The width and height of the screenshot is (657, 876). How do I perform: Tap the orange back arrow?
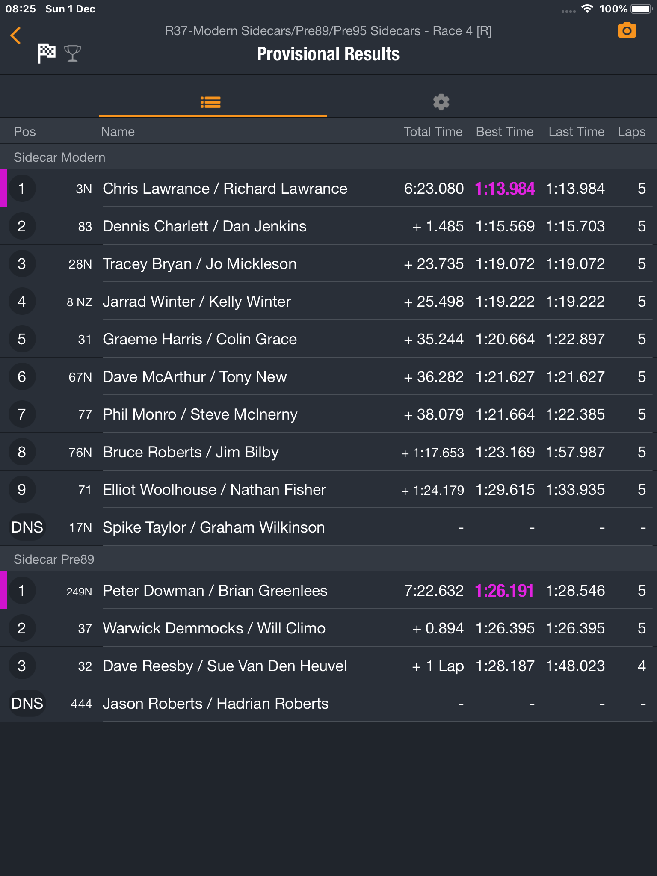point(16,36)
